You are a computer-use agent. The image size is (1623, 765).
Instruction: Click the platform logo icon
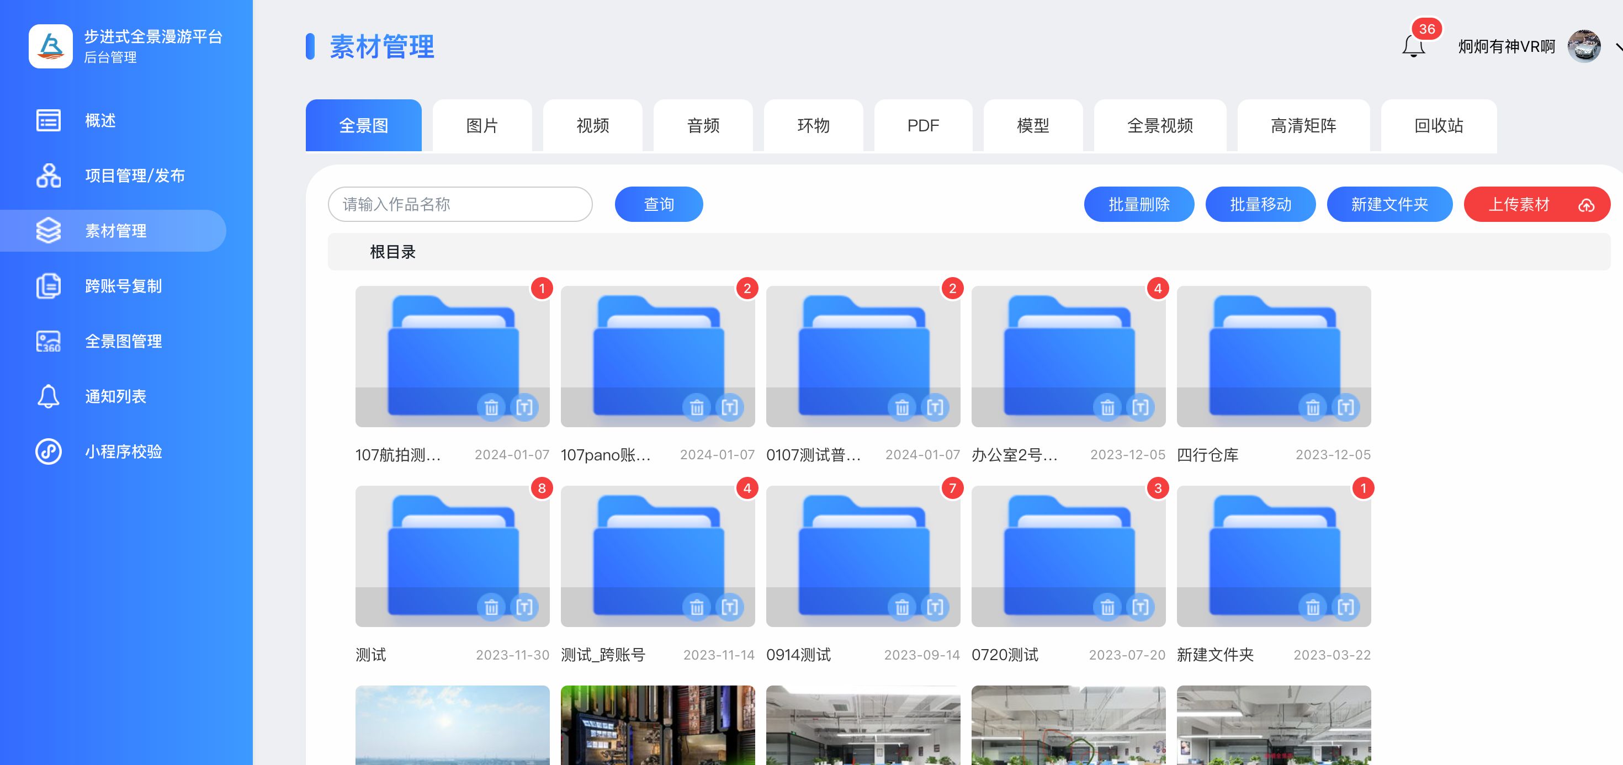(50, 46)
